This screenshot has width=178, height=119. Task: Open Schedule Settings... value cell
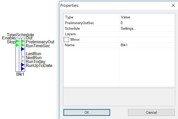[x=147, y=29]
